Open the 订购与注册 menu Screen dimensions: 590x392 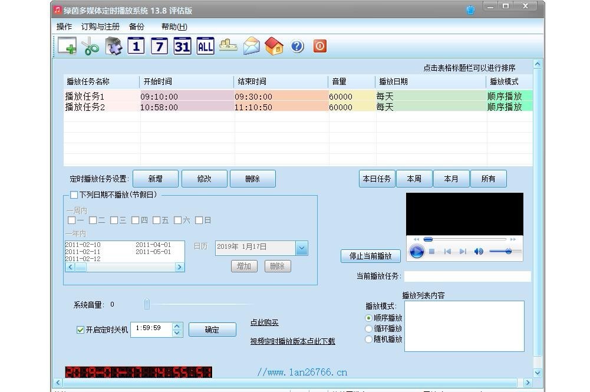click(100, 27)
